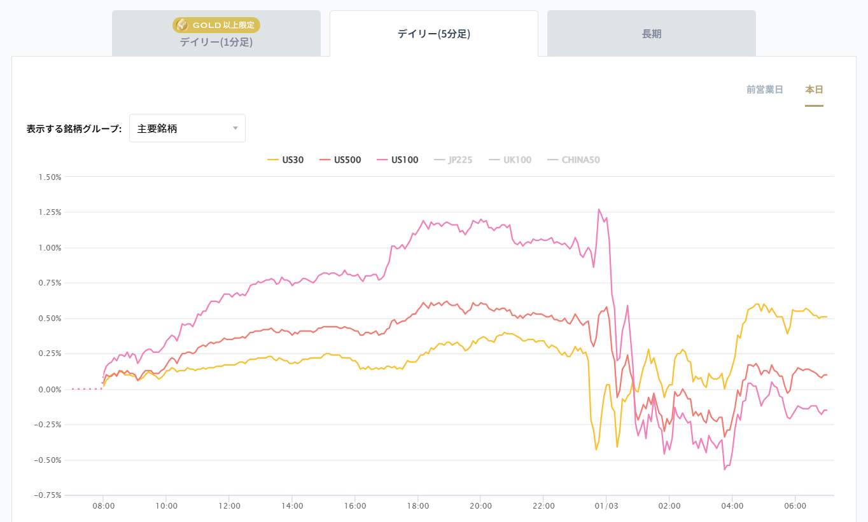Screen dimensions: 868x522
Task: Show the UK100 line on the chart
Action: (510, 160)
